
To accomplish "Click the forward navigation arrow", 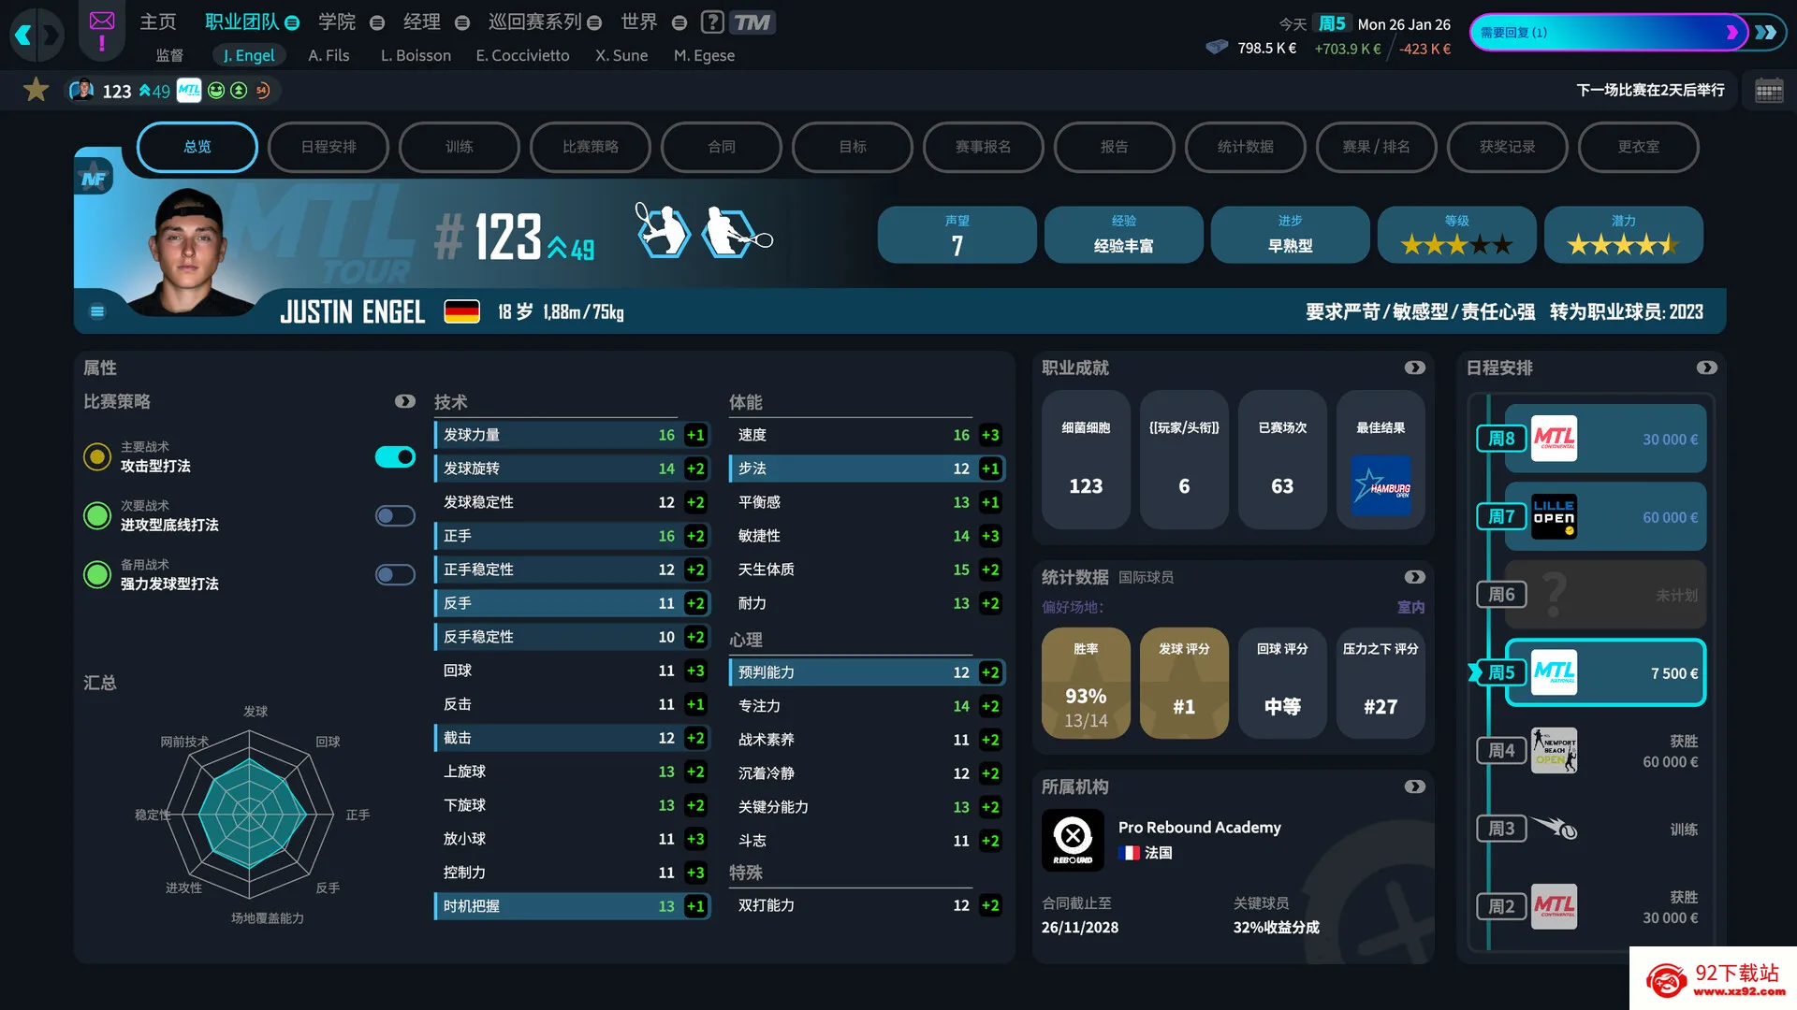I will click(x=51, y=36).
